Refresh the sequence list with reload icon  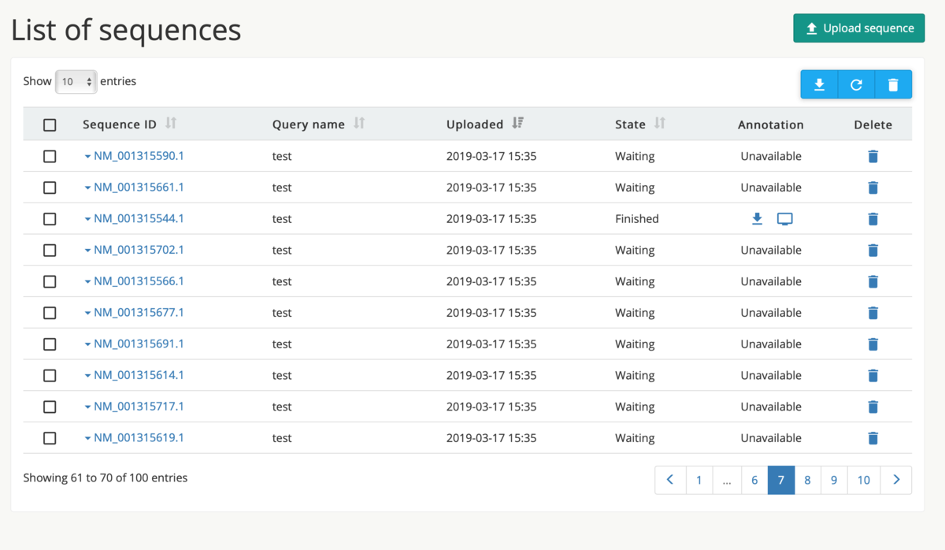point(856,84)
